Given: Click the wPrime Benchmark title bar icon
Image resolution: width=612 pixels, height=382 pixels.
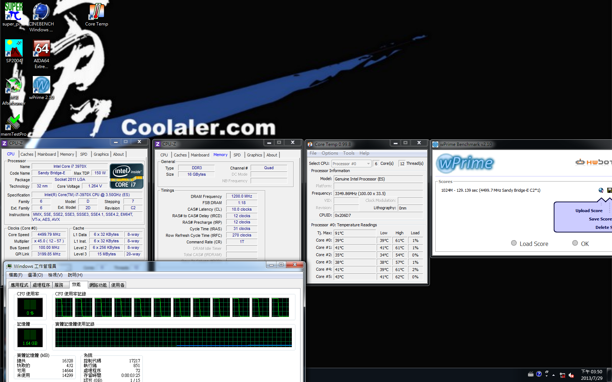Looking at the screenshot, I should pos(435,144).
